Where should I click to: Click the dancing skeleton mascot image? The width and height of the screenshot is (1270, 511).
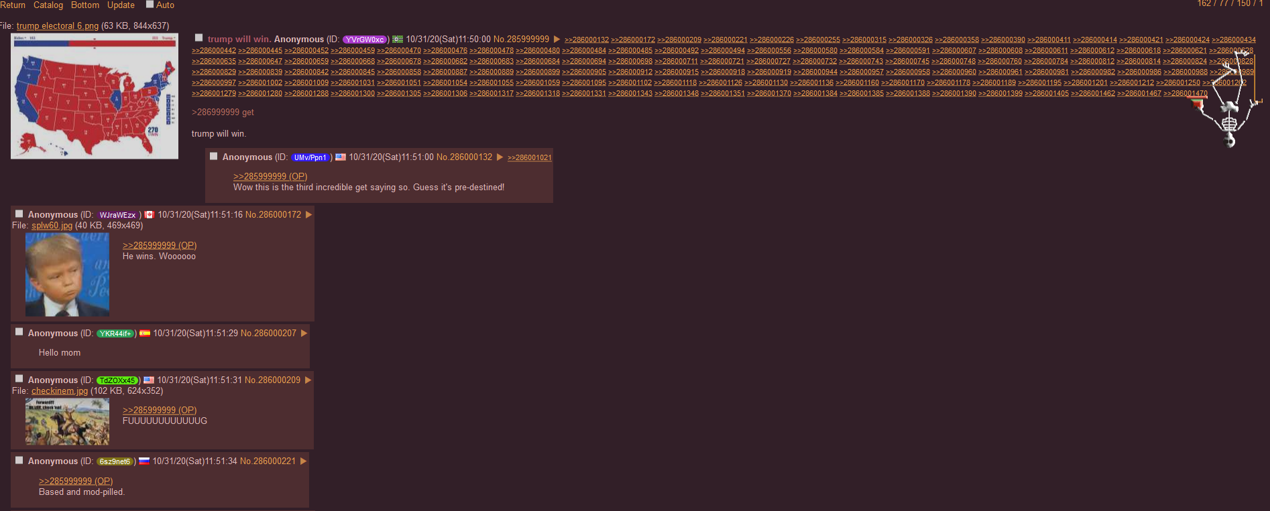pyautogui.click(x=1226, y=100)
